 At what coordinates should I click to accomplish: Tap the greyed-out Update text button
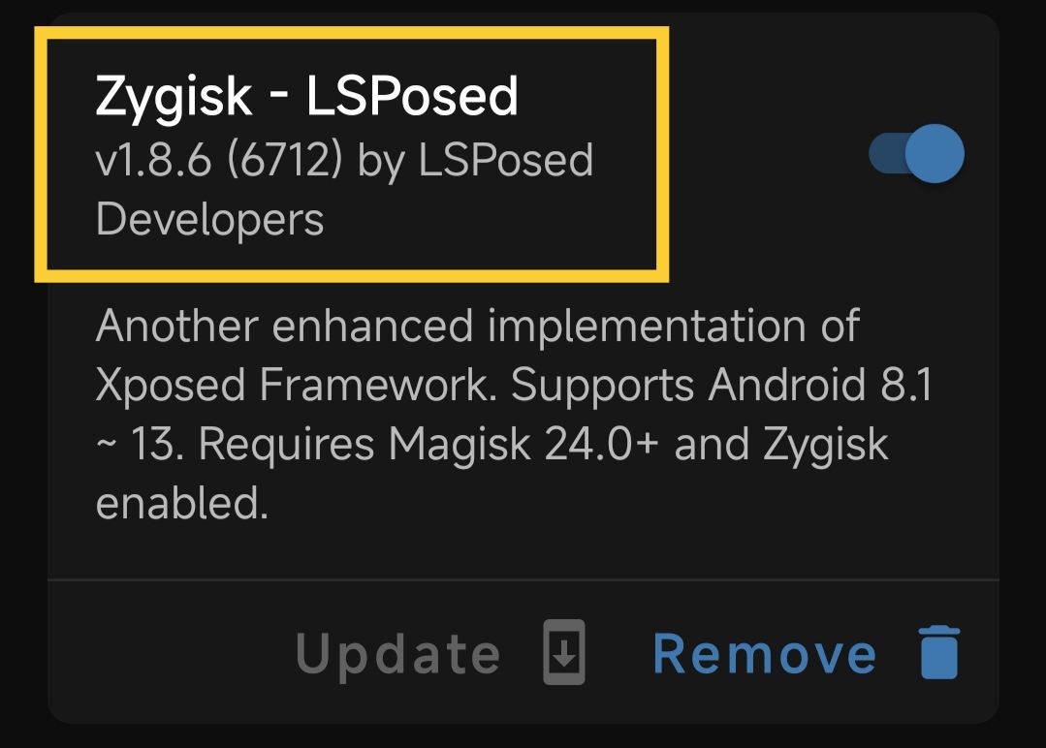(x=397, y=655)
